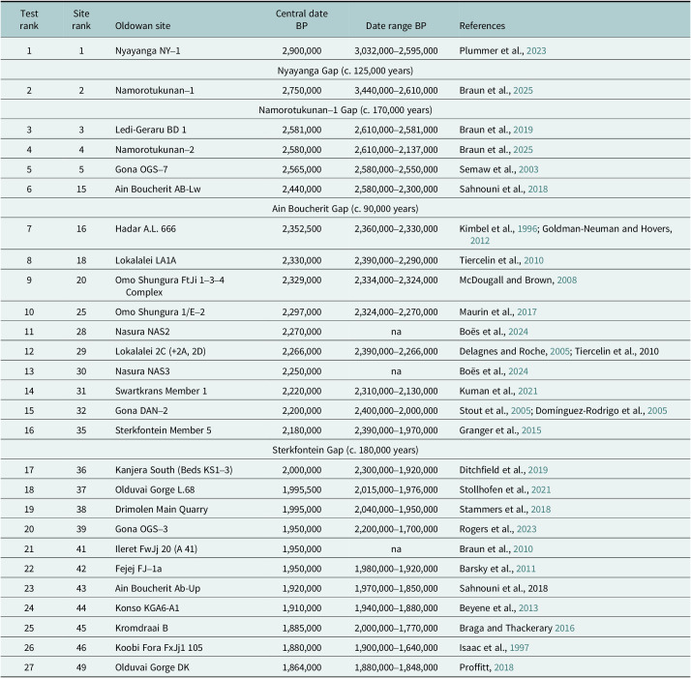The height and width of the screenshot is (678, 691).
Task: Click the Maurin et al. 2017 link
Action: point(526,311)
